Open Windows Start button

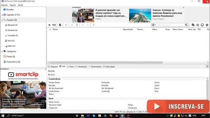[x=3, y=116]
